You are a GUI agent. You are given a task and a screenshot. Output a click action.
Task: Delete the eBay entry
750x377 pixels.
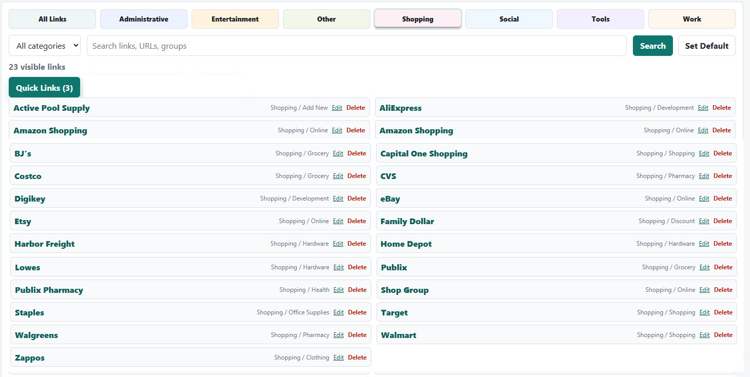[723, 199]
